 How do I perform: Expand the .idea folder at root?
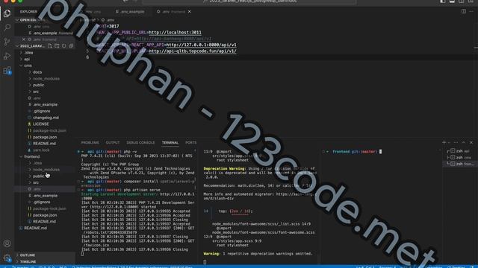click(x=28, y=53)
